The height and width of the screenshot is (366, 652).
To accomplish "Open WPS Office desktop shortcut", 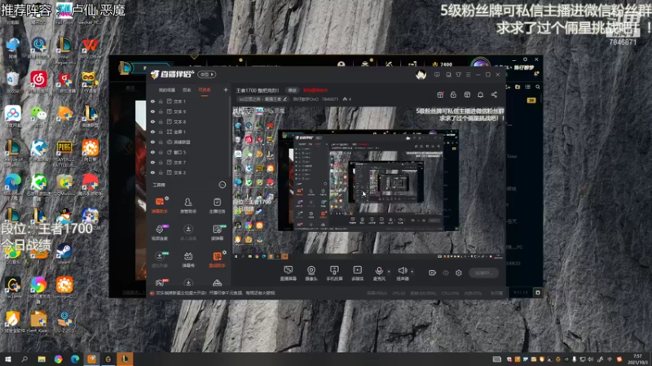I will point(90,49).
